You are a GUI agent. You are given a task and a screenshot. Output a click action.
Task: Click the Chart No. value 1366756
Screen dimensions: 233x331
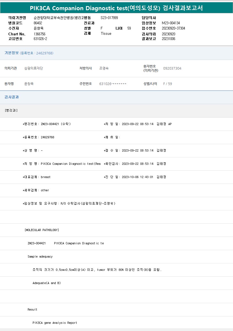(39, 34)
